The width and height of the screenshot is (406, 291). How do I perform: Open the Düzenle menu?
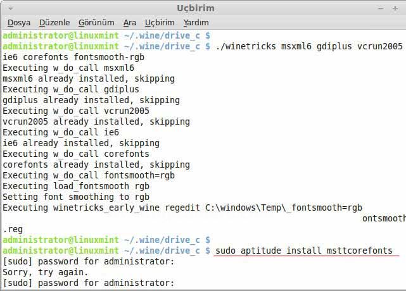[54, 23]
